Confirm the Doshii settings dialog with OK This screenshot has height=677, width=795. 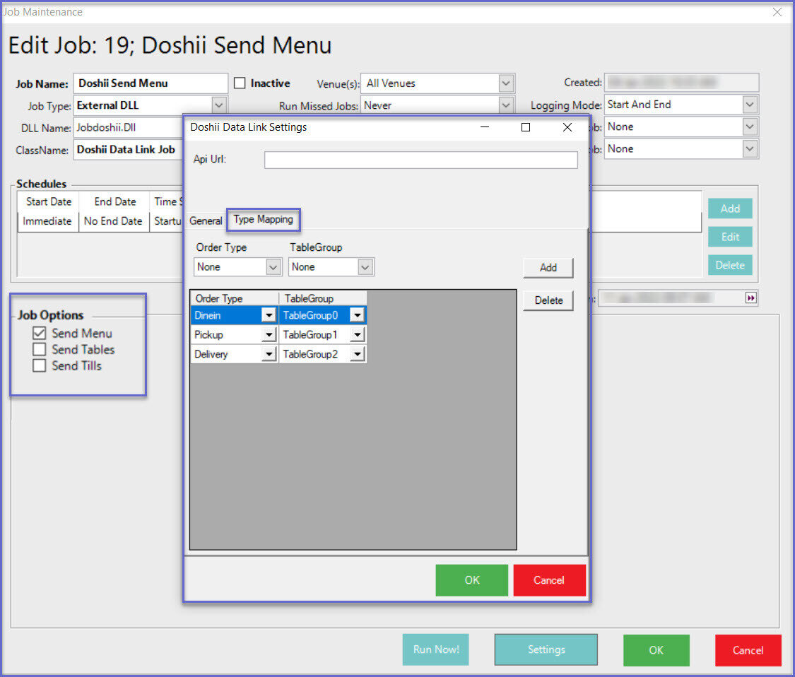click(471, 580)
